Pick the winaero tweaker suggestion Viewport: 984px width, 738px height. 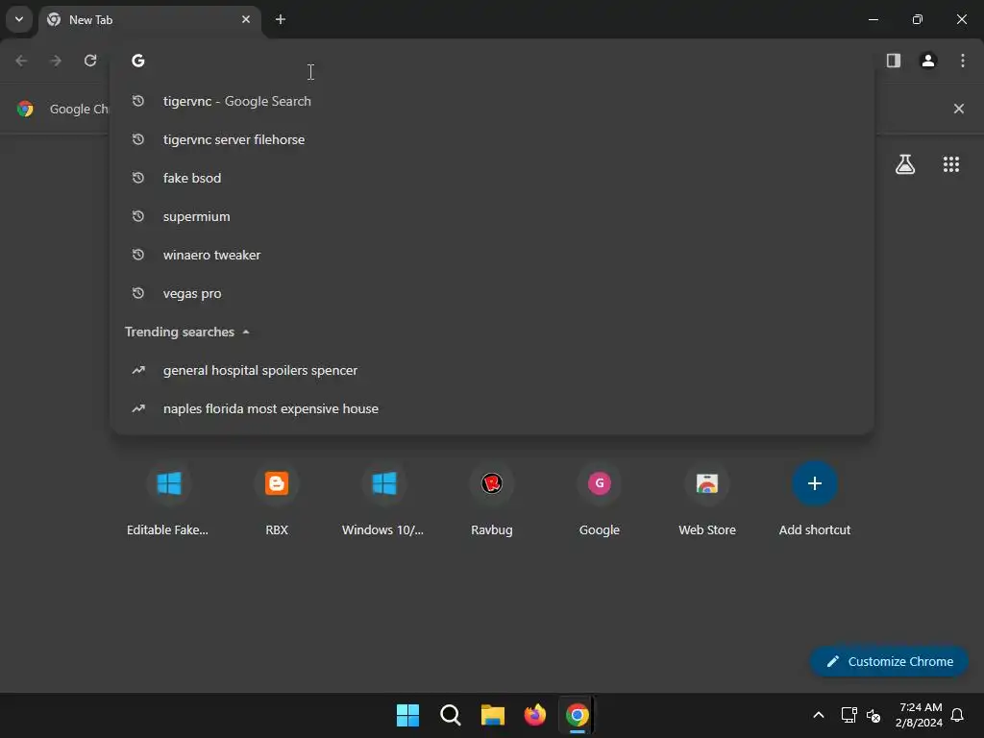[492, 255]
